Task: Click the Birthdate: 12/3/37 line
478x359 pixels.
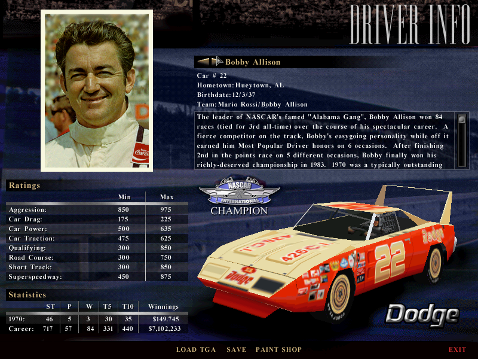Action: point(226,95)
